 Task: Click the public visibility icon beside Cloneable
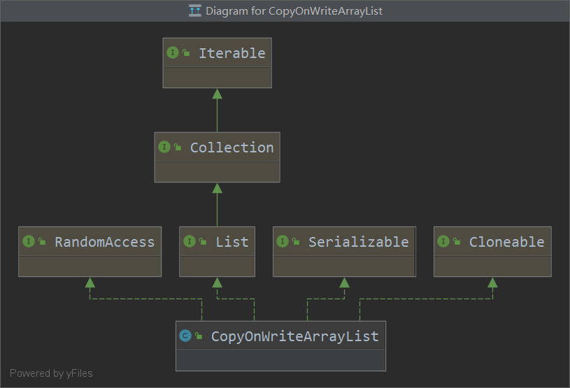pyautogui.click(x=457, y=241)
